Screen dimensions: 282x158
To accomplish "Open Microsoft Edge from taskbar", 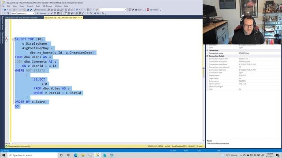I will [x=76, y=155].
